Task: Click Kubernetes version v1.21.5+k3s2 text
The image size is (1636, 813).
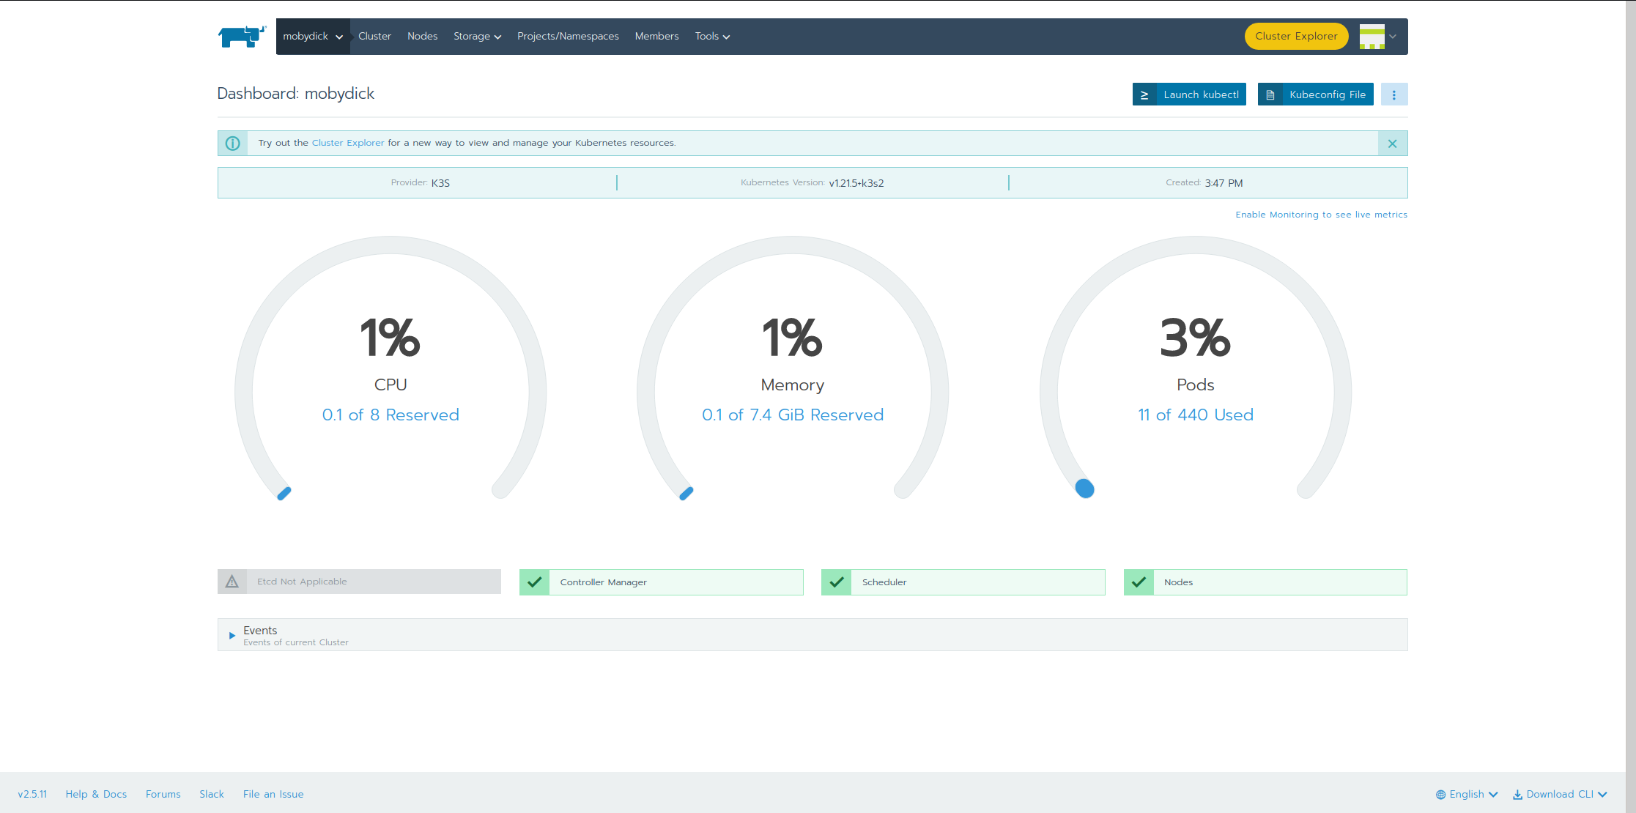Action: click(x=856, y=183)
